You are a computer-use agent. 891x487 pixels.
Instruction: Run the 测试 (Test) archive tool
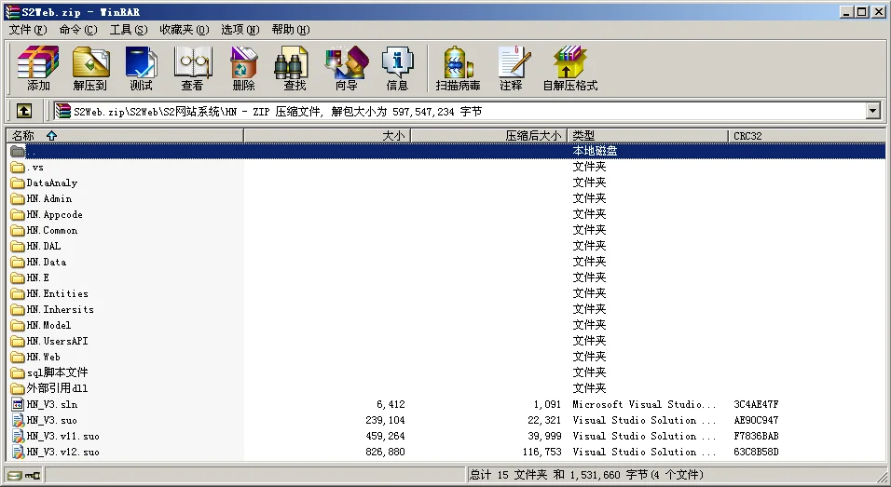[141, 69]
